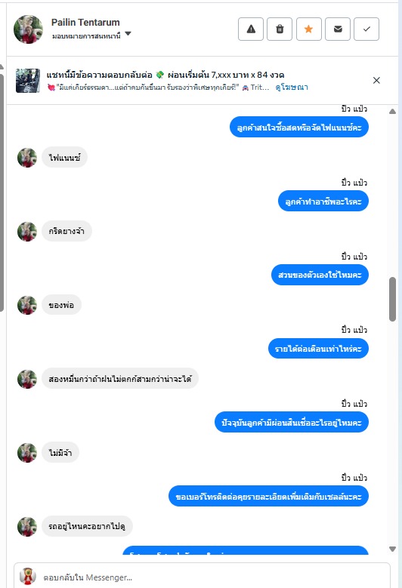Mark conversation unread with envelope icon
This screenshot has height=588, width=402.
338,29
